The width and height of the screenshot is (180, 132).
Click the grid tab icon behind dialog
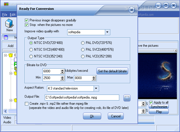[x=6, y=37]
